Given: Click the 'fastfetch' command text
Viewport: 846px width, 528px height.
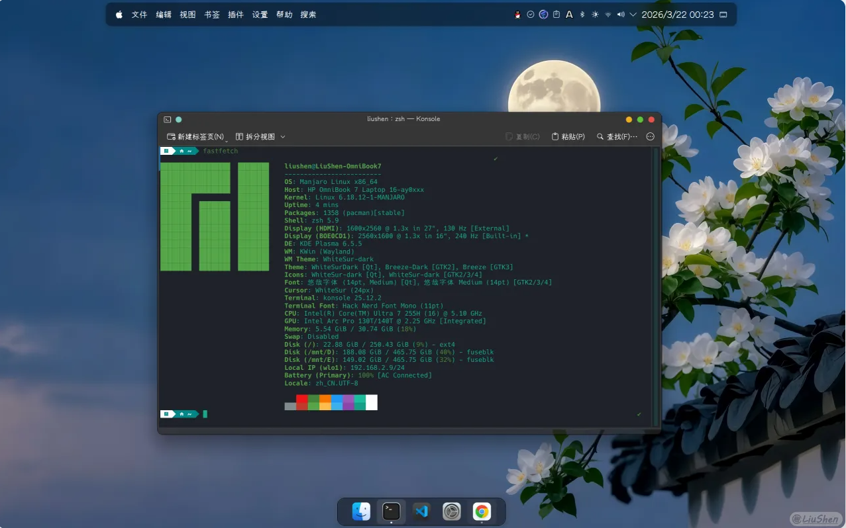Looking at the screenshot, I should pos(221,151).
